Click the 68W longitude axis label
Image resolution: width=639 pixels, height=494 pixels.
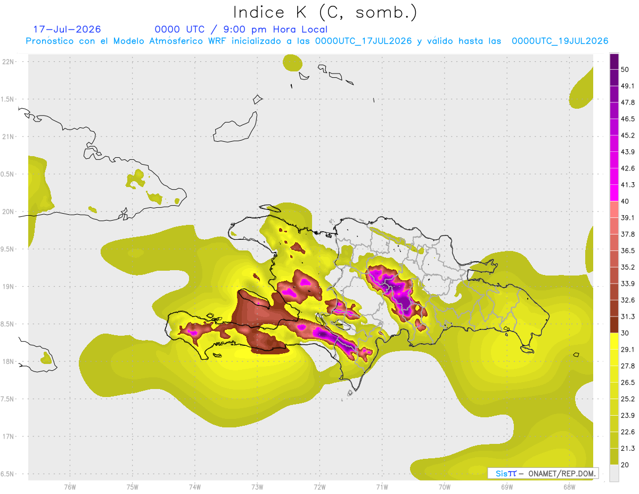[569, 487]
